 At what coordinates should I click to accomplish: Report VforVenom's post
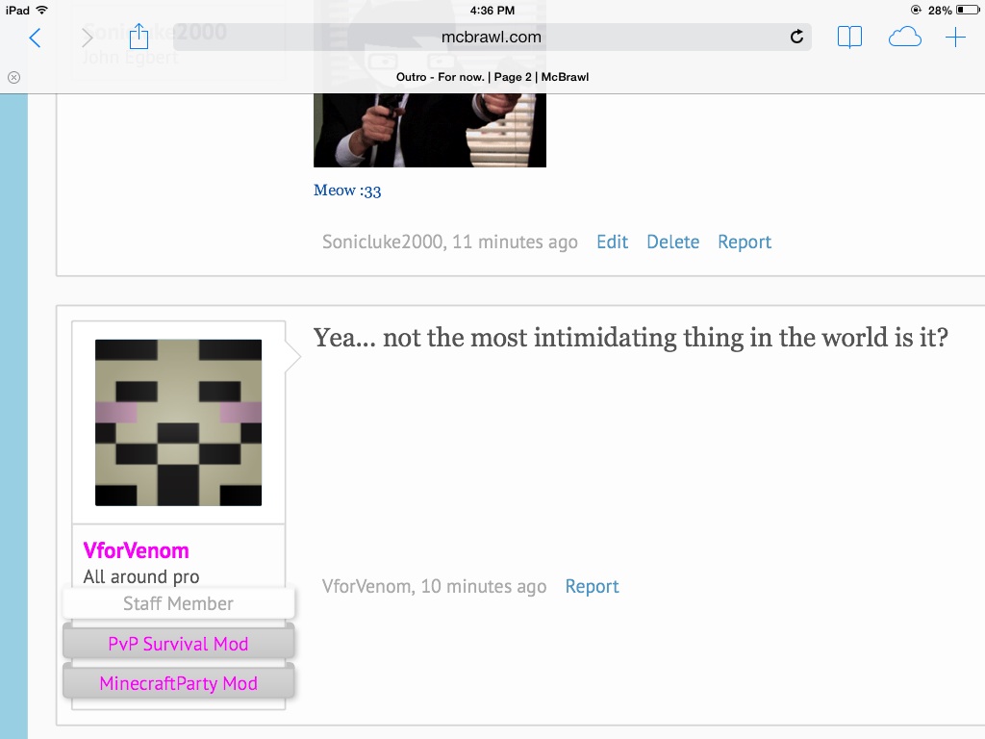tap(592, 586)
